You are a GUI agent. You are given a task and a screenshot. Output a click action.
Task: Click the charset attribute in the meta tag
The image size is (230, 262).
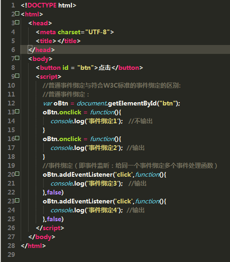[69, 32]
